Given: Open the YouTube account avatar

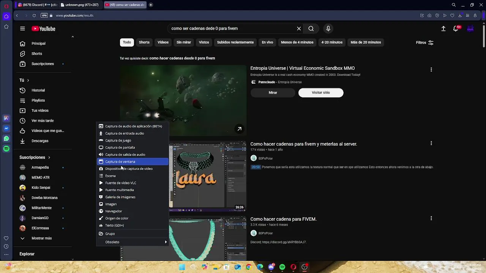Looking at the screenshot, I should click(470, 28).
